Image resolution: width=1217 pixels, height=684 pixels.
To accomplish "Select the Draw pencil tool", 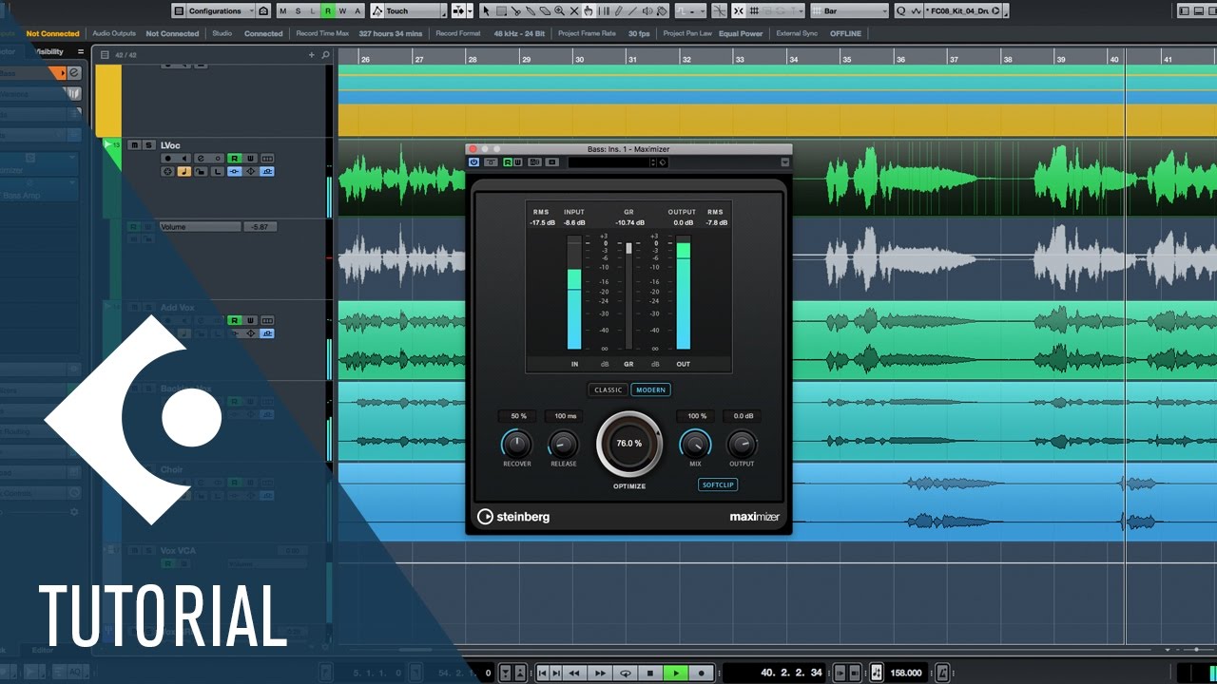I will click(x=618, y=10).
